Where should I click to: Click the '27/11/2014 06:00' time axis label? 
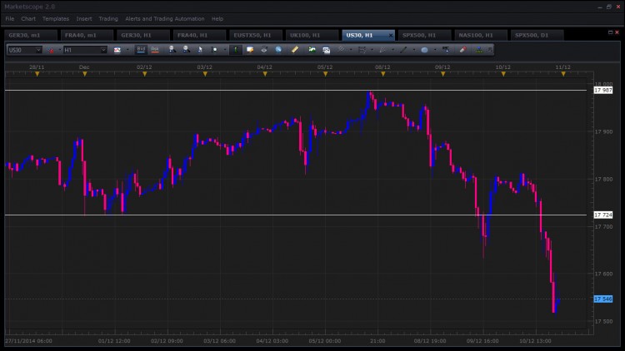point(28,341)
